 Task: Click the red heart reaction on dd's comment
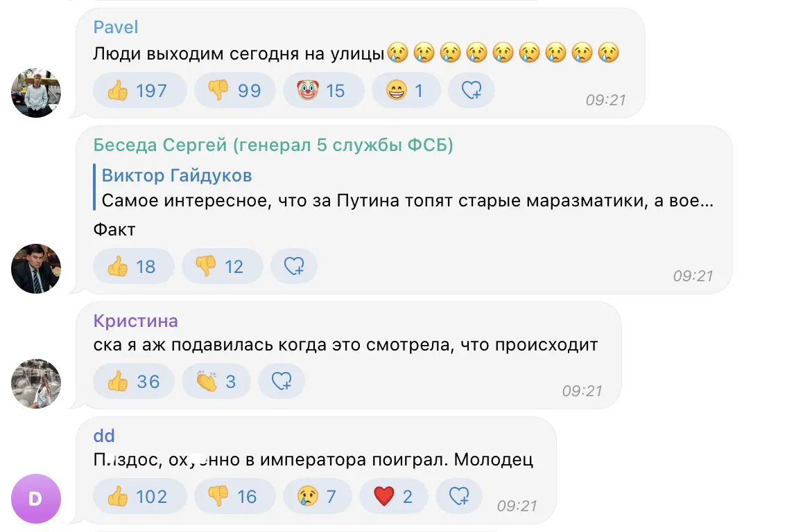click(393, 496)
